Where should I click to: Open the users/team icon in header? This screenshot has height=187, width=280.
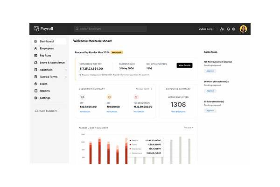point(222,29)
